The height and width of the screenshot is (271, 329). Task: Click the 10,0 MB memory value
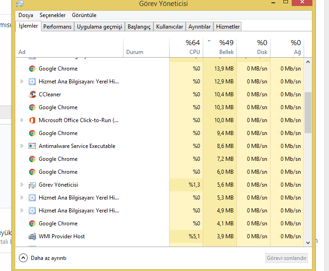coord(223,120)
